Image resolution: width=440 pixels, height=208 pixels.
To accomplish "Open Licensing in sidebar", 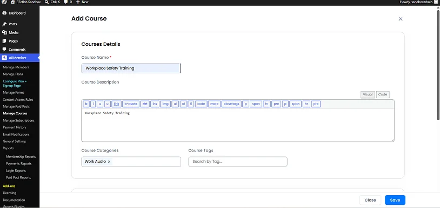I will (9, 193).
